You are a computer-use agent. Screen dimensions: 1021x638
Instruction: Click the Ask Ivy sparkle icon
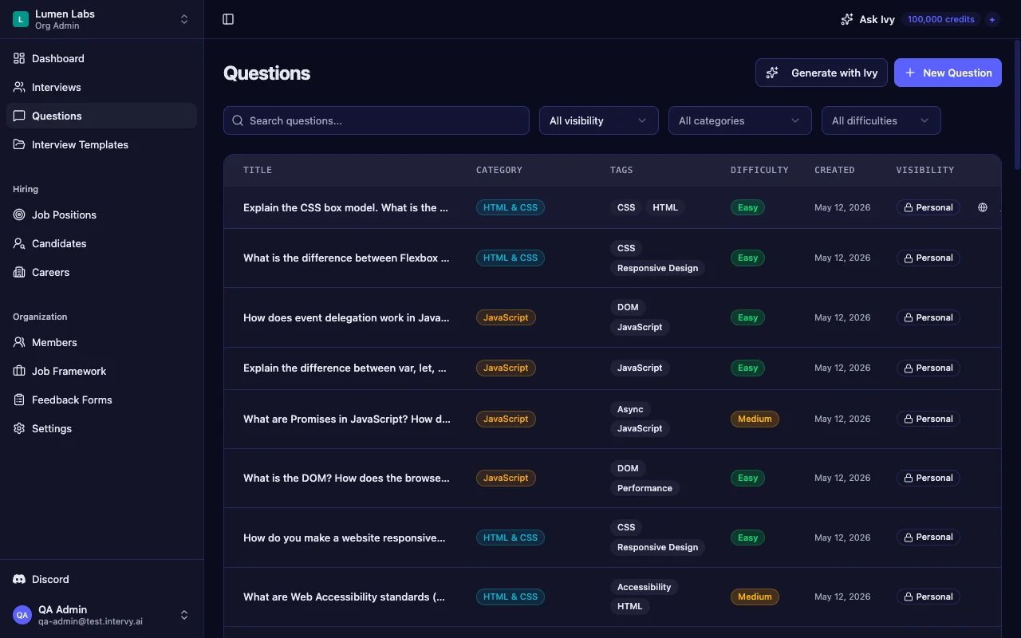pyautogui.click(x=847, y=19)
